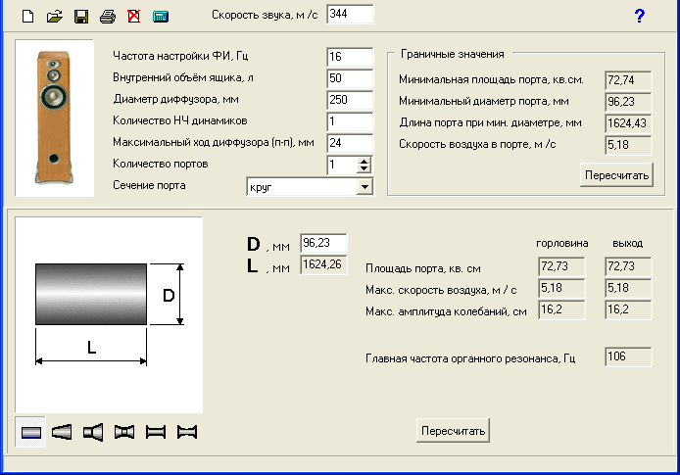Click the выход port area value 72,73
The height and width of the screenshot is (475, 680).
pyautogui.click(x=628, y=266)
